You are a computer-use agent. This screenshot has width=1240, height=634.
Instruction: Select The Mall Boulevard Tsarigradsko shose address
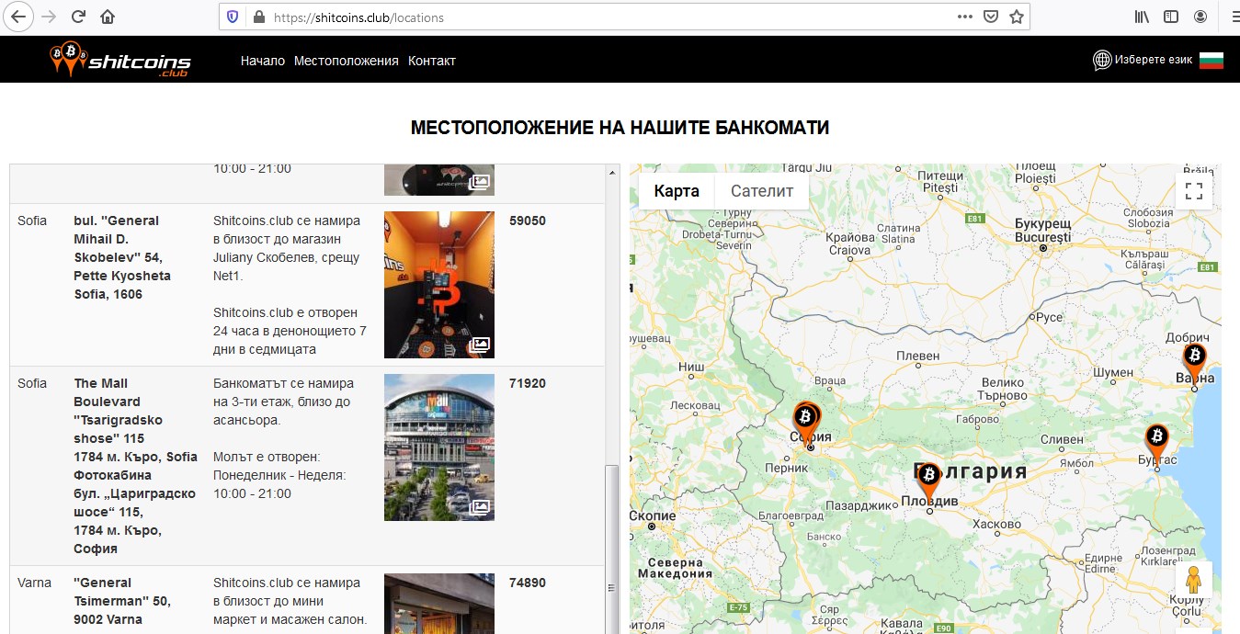[136, 466]
